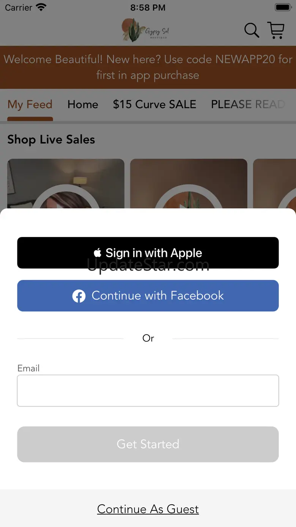The height and width of the screenshot is (527, 296).
Task: Switch to the Home tab
Action: click(x=83, y=104)
